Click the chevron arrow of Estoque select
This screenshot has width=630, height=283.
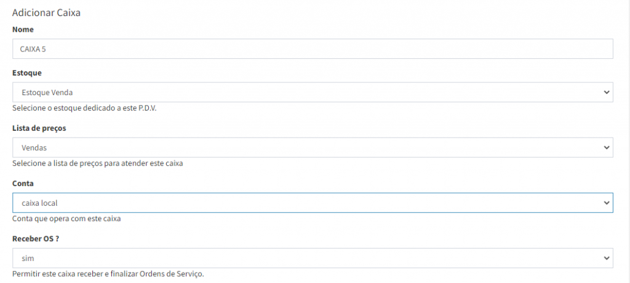pos(607,93)
